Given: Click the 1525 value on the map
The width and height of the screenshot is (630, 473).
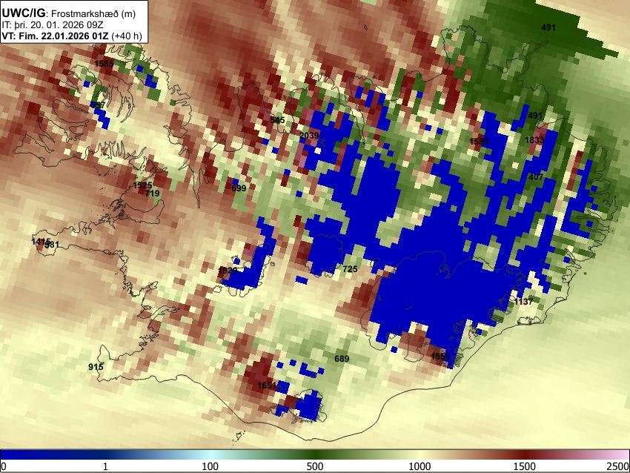Looking at the screenshot, I should point(142,185).
